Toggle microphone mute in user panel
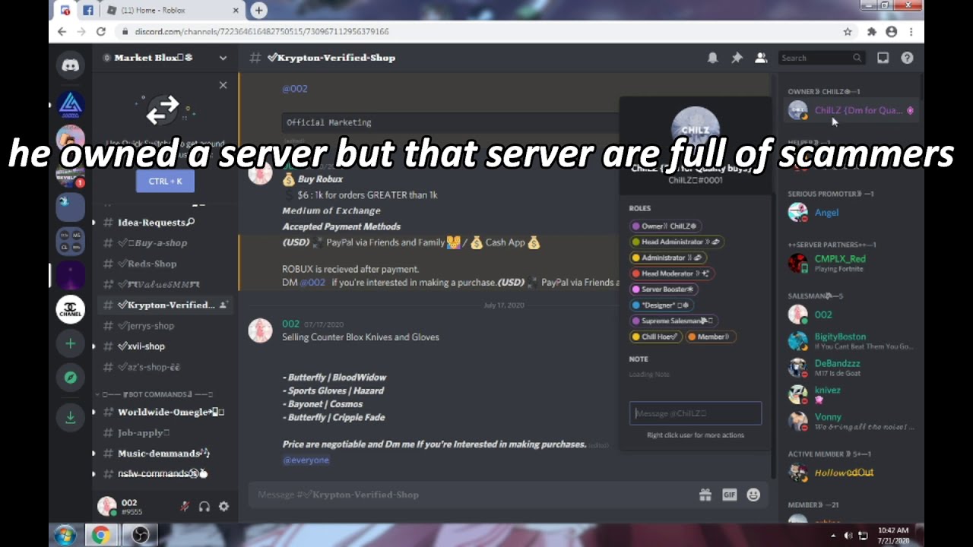The width and height of the screenshot is (973, 547). [185, 507]
